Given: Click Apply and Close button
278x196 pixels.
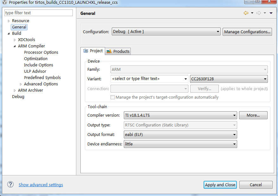Looking at the screenshot, I should pyautogui.click(x=220, y=185).
